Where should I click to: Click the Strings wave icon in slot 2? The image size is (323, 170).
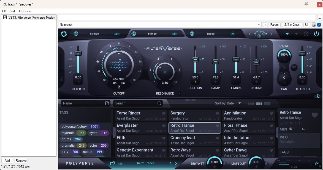point(175,34)
